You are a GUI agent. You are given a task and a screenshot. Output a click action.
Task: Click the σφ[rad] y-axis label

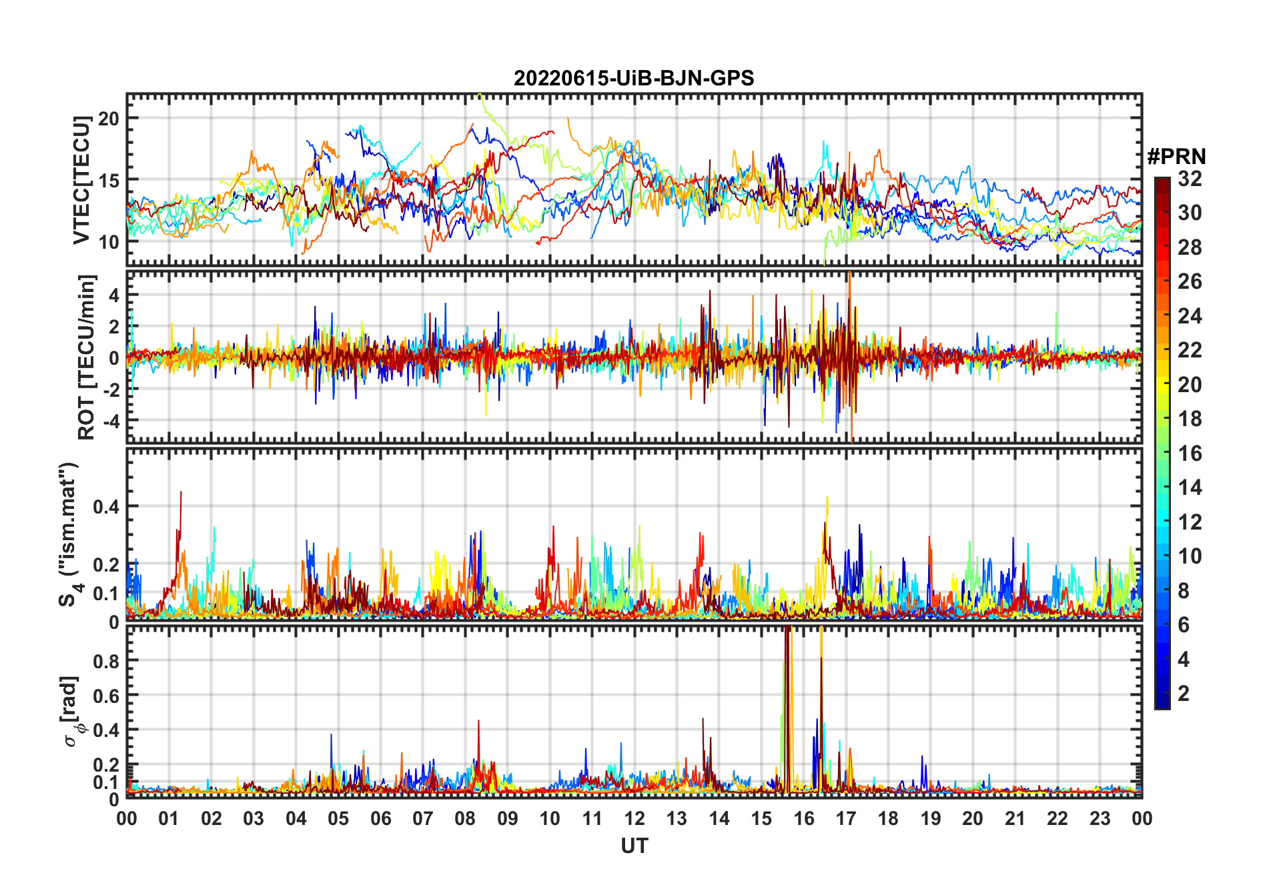point(72,712)
